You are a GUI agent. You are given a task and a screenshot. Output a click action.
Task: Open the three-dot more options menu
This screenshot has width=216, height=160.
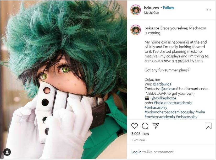pos(209,10)
